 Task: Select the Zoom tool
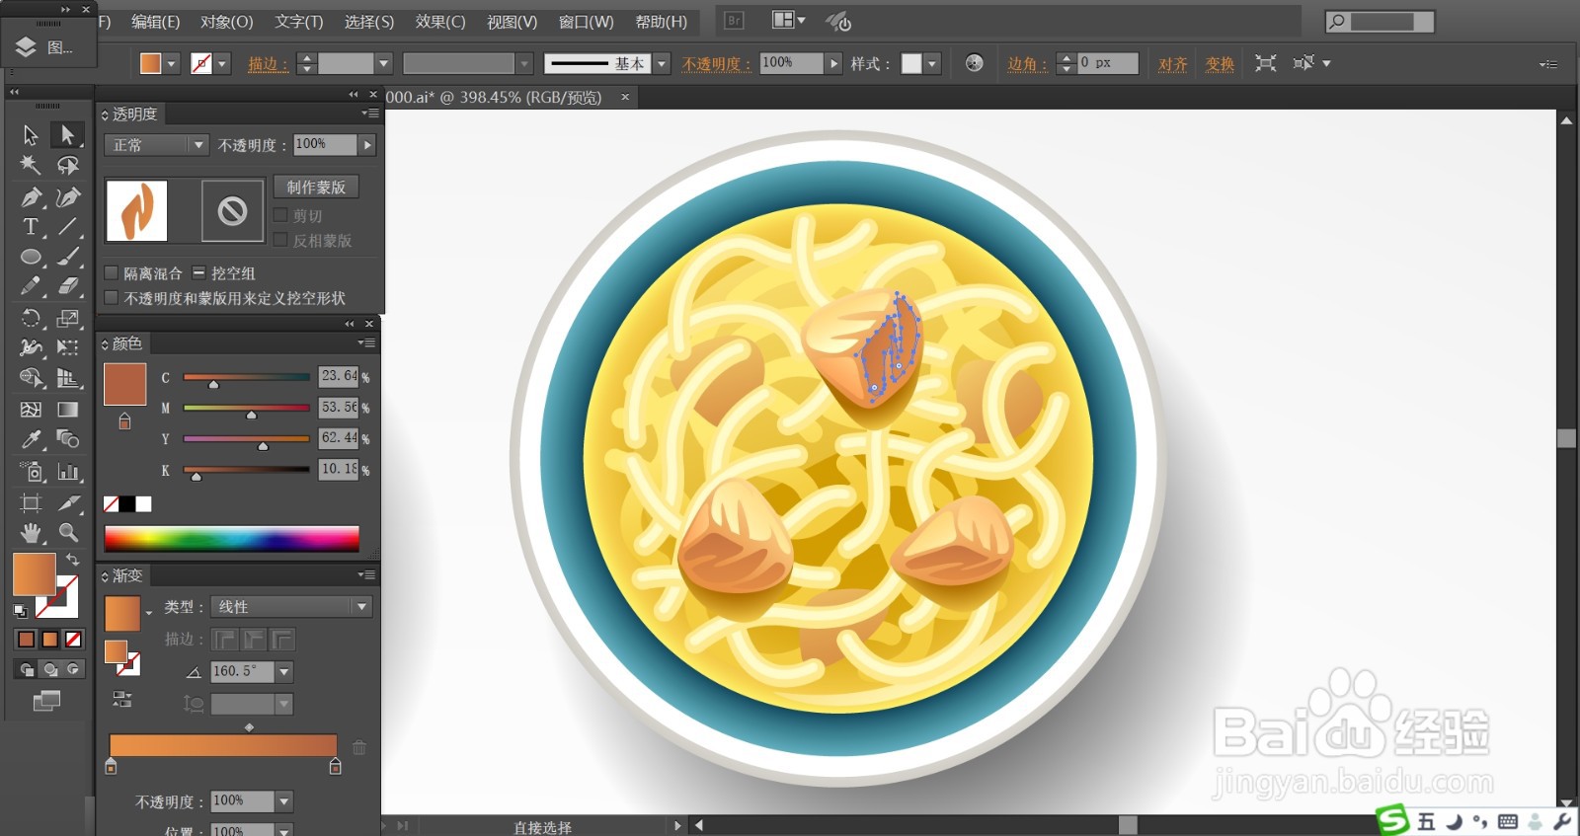pyautogui.click(x=67, y=533)
